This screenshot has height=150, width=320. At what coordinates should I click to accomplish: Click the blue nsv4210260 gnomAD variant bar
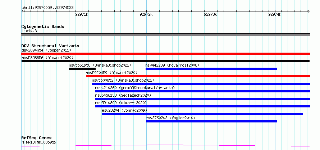[x=203, y=91]
